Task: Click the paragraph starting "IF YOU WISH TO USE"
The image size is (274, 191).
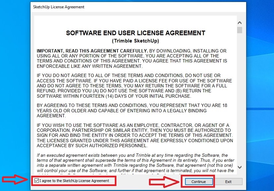Action: click(x=135, y=136)
